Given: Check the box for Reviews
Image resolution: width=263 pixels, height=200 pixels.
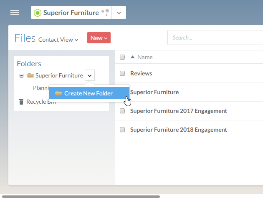Looking at the screenshot, I should coord(122,73).
